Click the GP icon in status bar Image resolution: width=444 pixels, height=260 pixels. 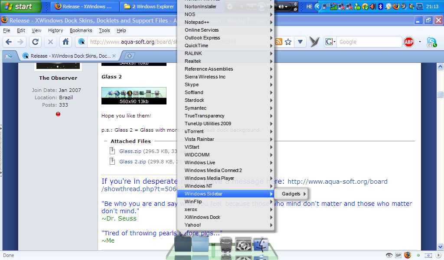click(398, 255)
